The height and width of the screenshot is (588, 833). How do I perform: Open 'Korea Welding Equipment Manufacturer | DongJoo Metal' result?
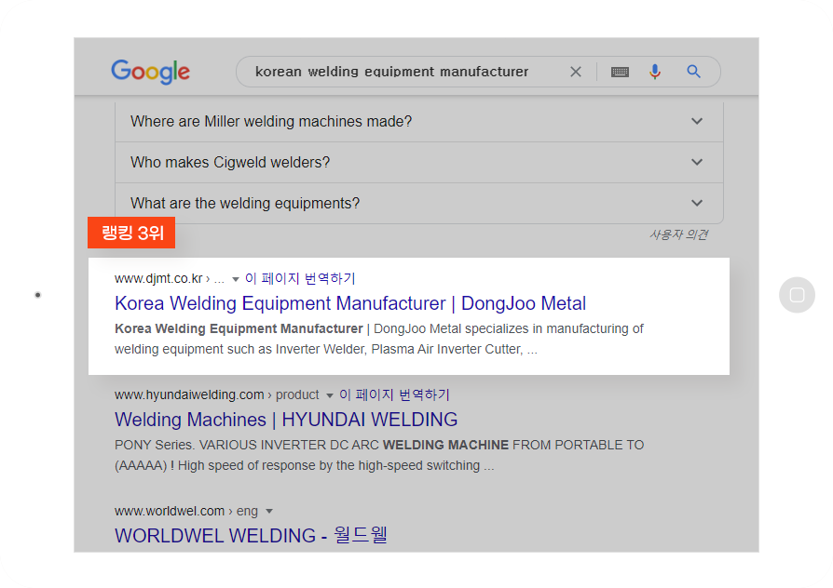[x=350, y=303]
